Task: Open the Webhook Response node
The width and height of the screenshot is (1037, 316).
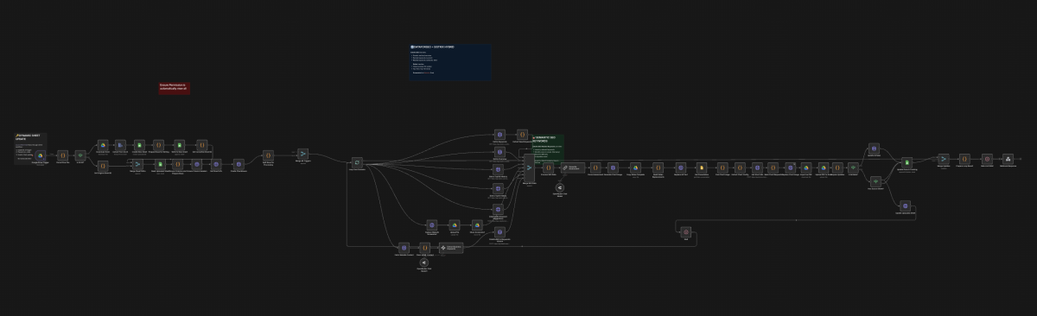Action: click(1008, 159)
